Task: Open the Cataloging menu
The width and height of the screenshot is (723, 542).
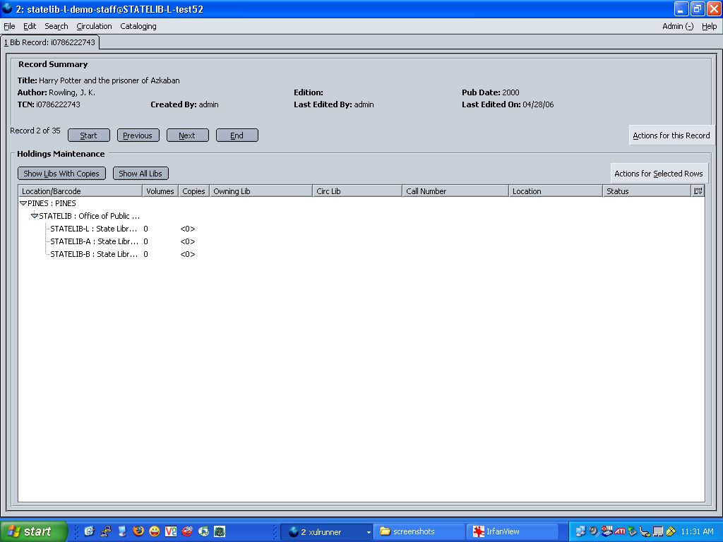Action: click(138, 26)
